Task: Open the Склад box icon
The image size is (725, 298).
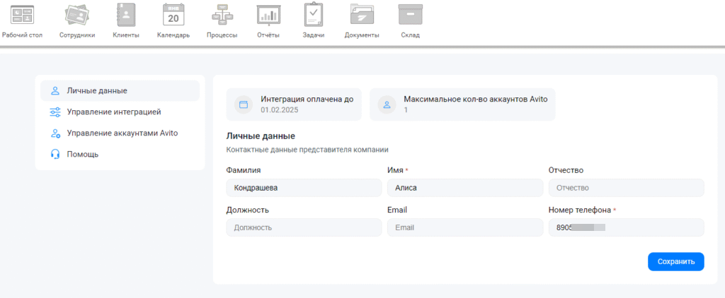Action: (410, 15)
